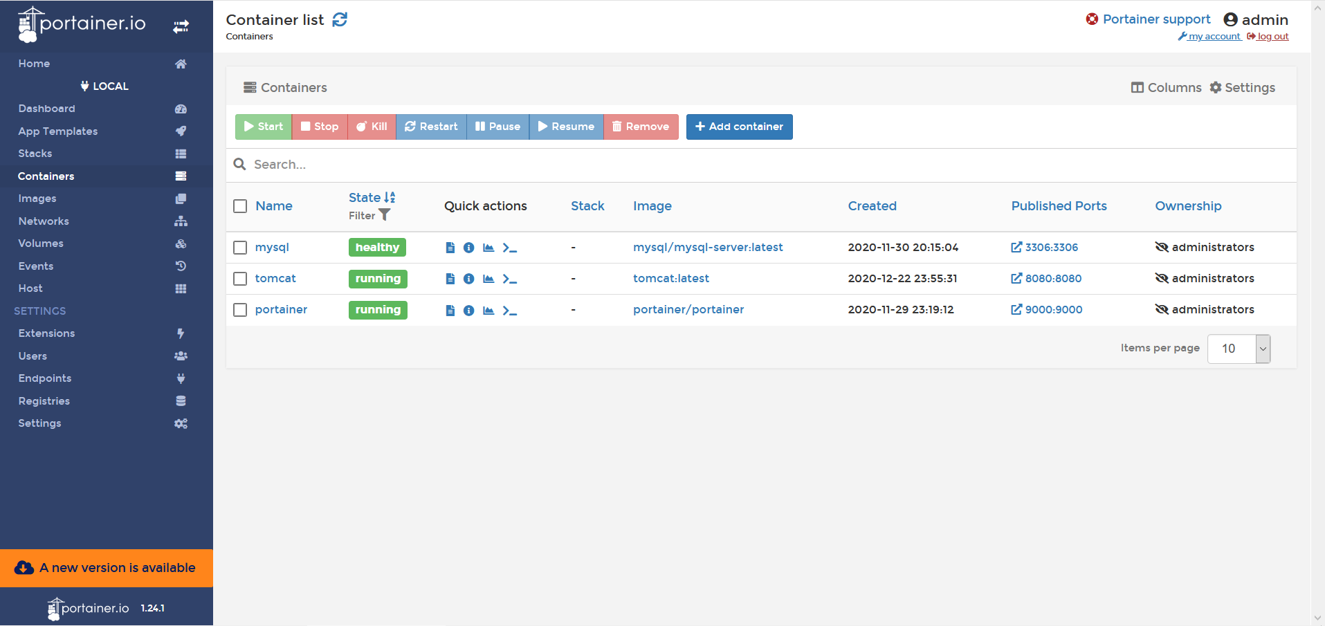Open exec console icon for mysql container
The height and width of the screenshot is (626, 1325).
510,248
